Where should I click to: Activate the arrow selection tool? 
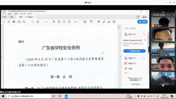[54, 22]
